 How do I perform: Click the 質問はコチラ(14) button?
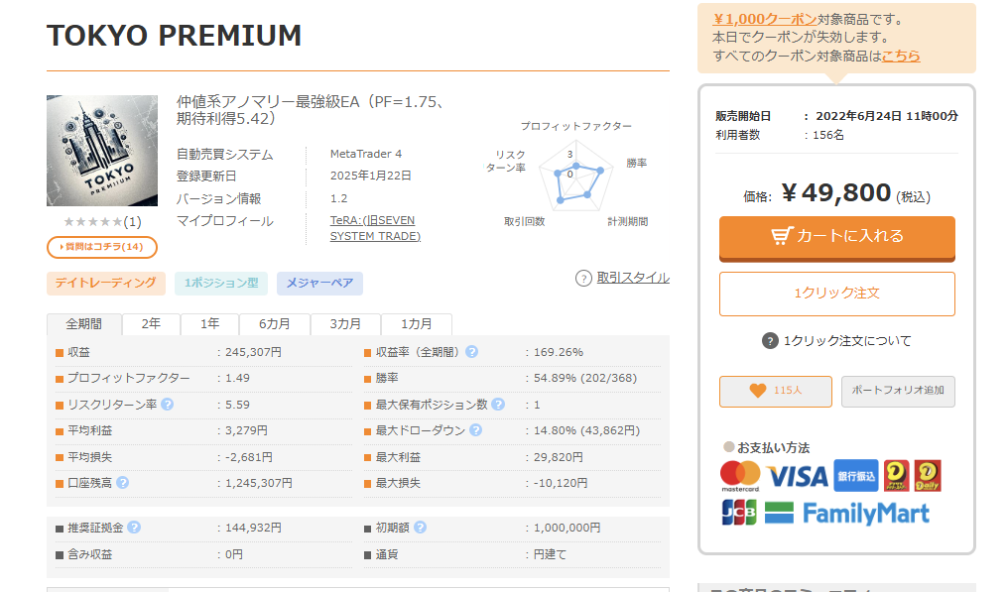[102, 247]
